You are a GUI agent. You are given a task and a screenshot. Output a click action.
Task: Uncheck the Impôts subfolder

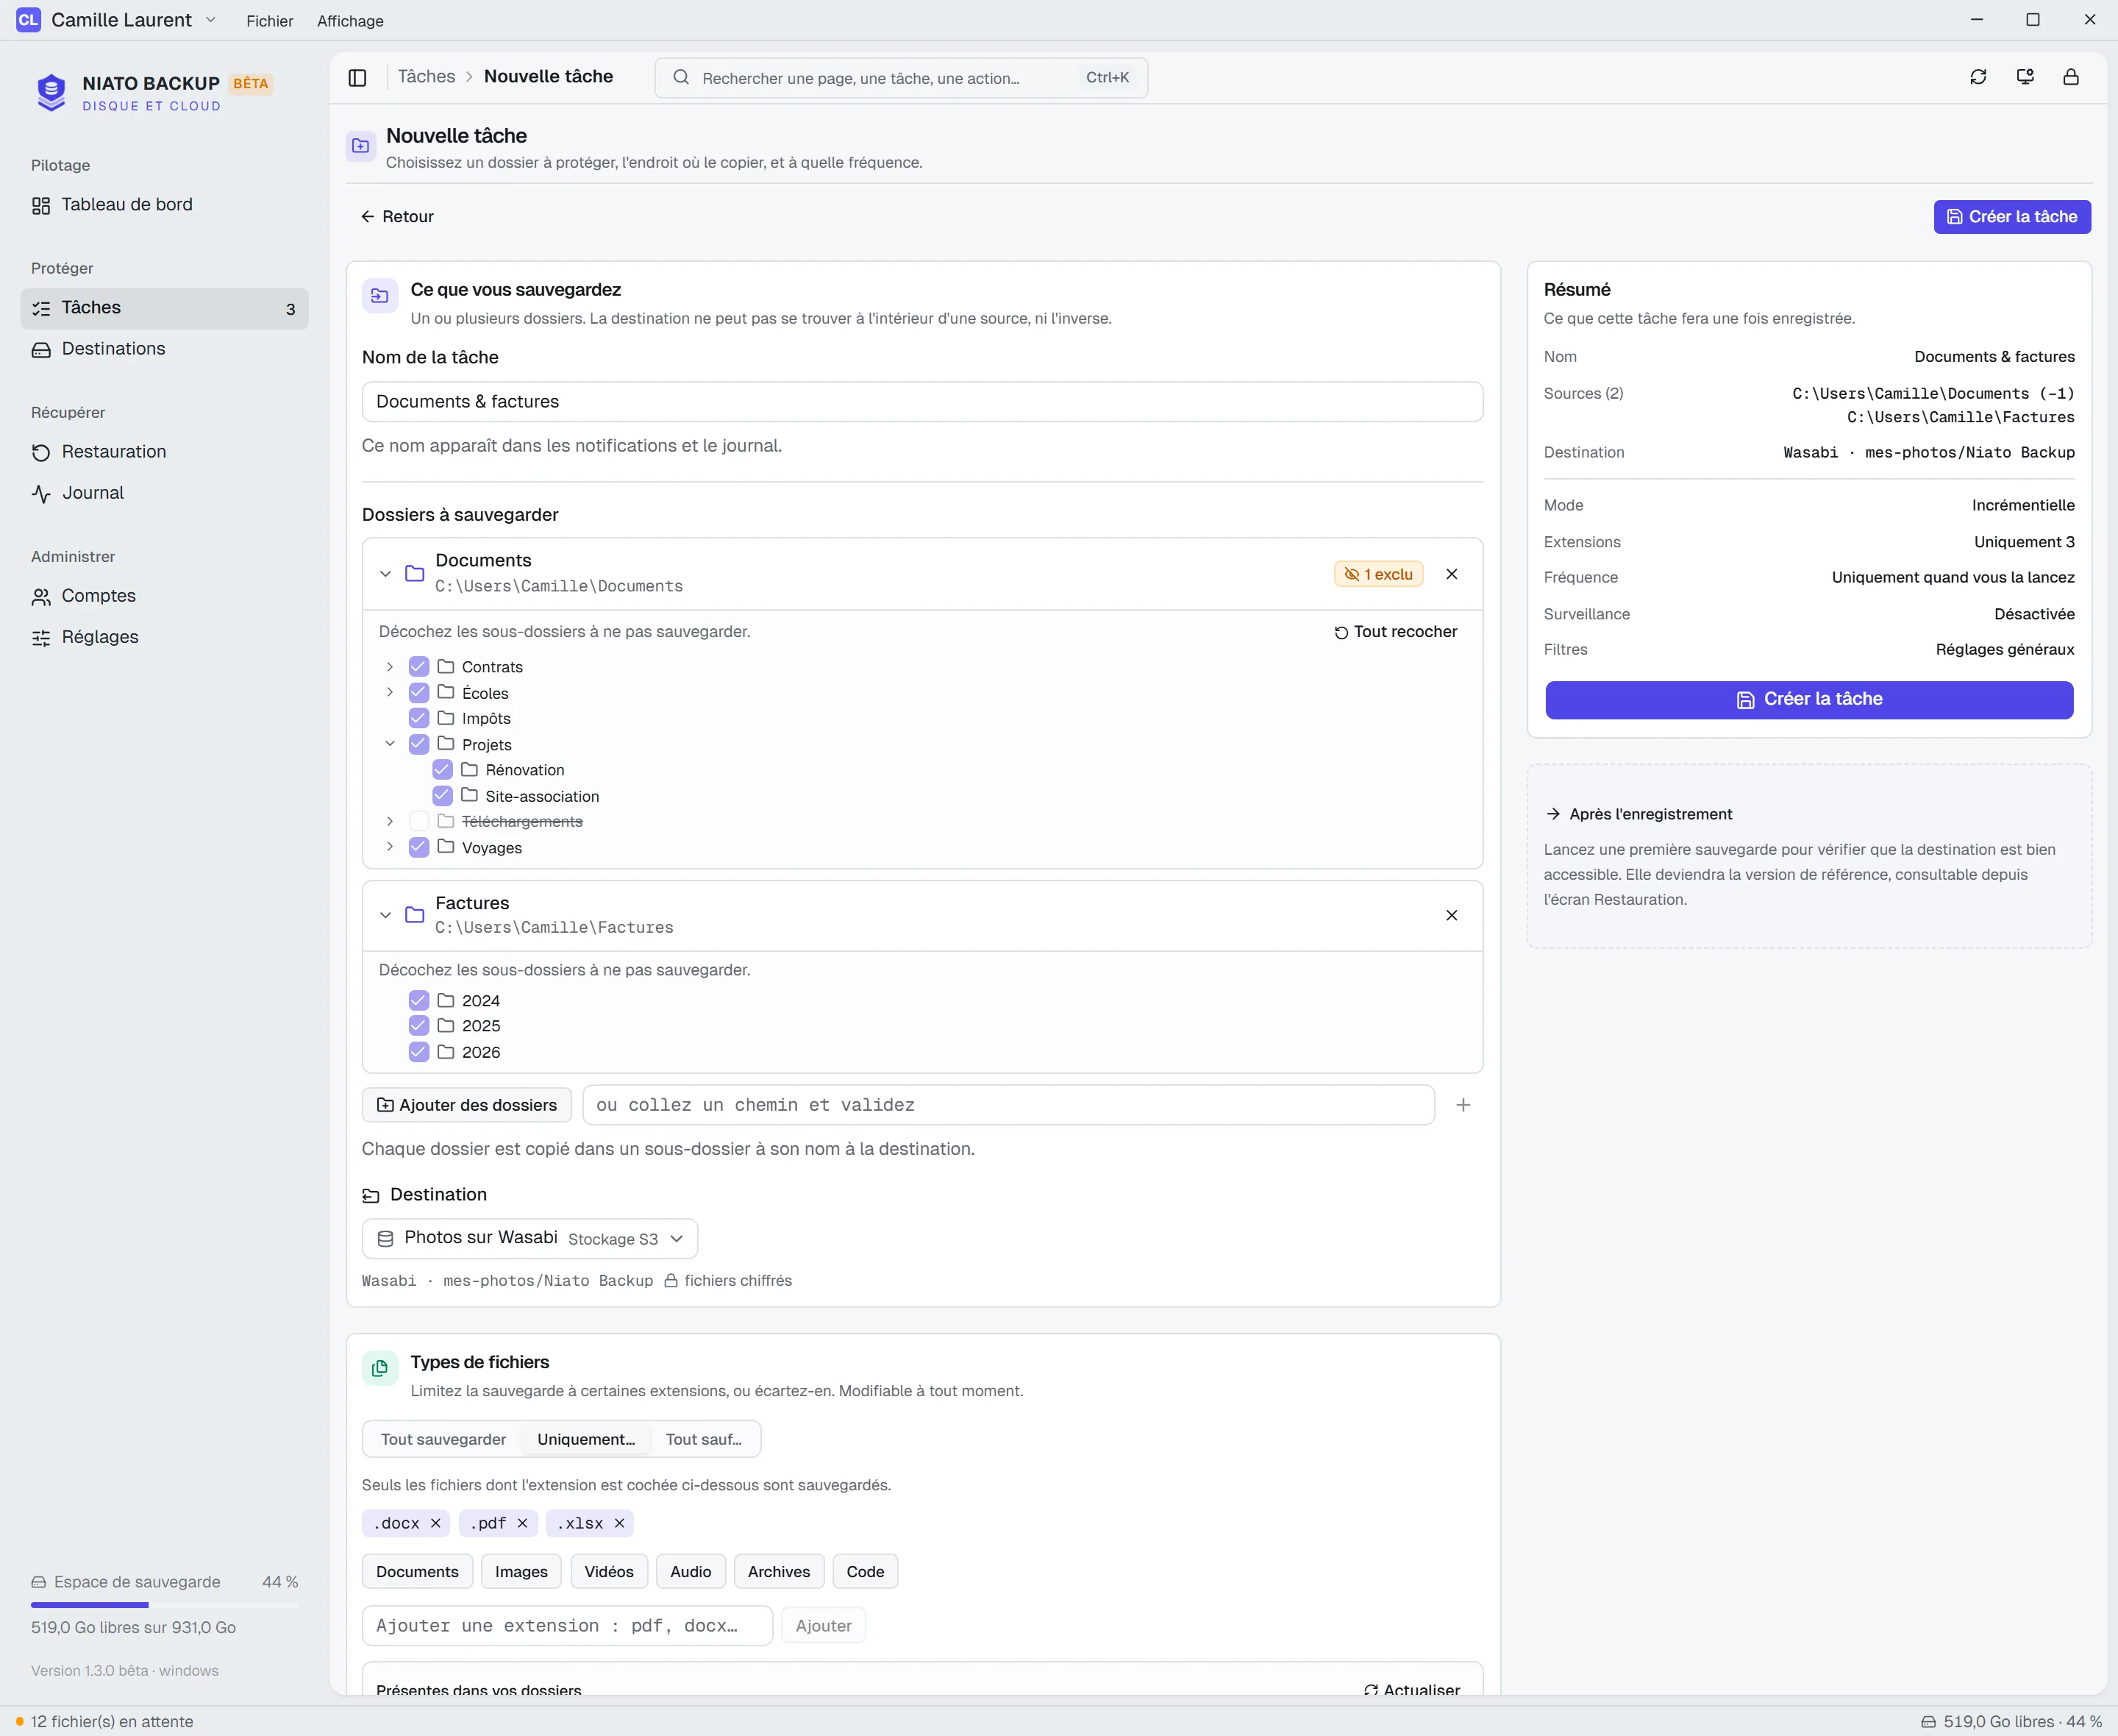[418, 718]
